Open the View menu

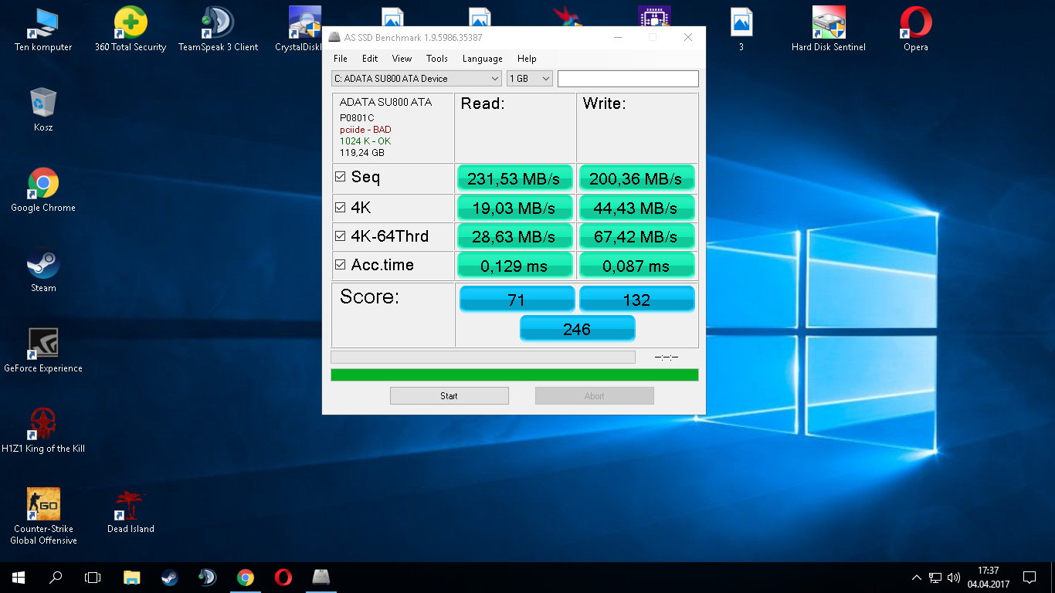coord(402,59)
